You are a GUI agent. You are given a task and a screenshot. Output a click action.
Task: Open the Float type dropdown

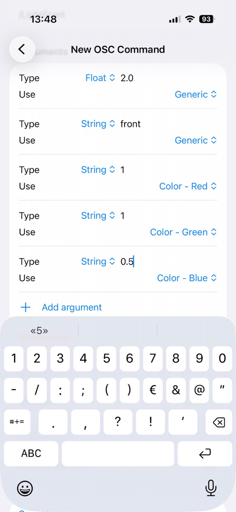[x=100, y=78]
